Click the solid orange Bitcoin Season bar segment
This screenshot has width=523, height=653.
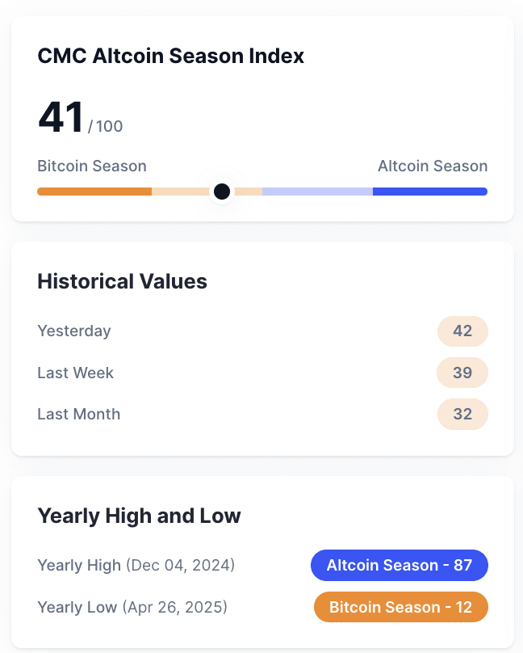94,192
